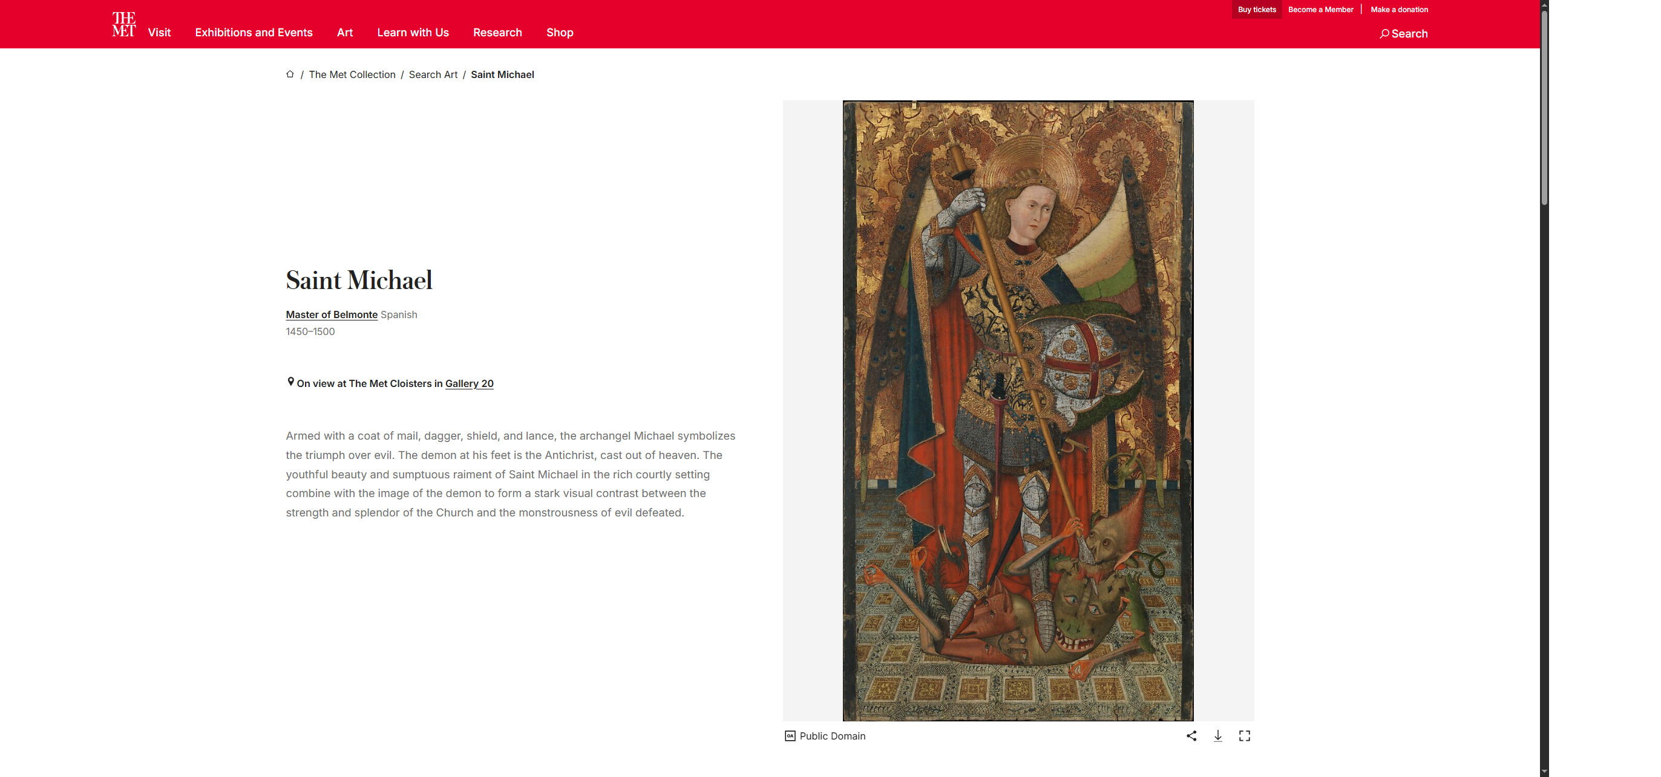Open Master of Belmonte artist link
The width and height of the screenshot is (1661, 777).
(x=332, y=314)
